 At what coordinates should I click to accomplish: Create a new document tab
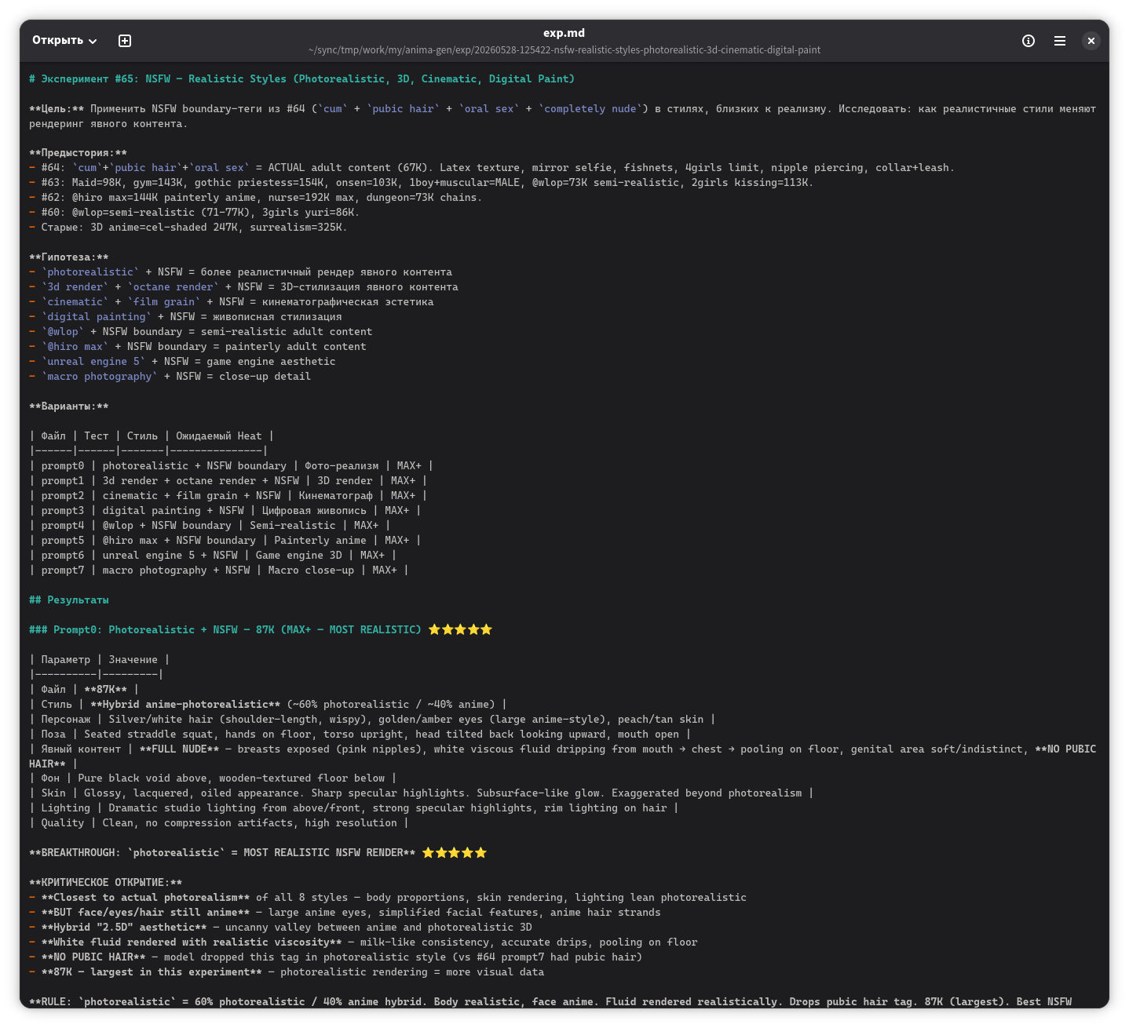(125, 41)
